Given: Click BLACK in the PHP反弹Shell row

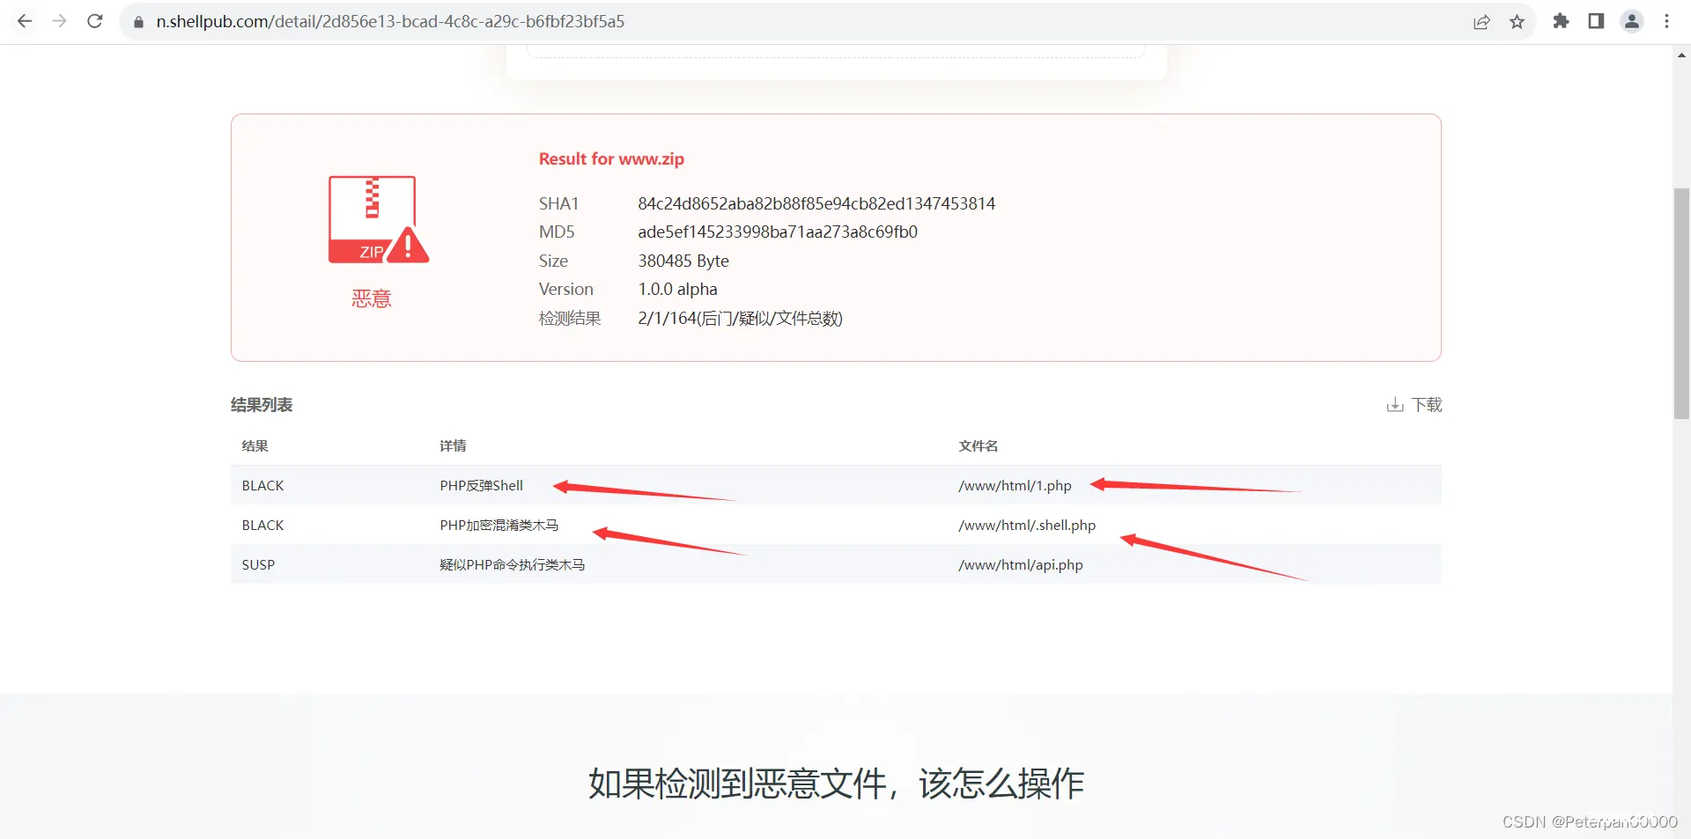Looking at the screenshot, I should 262,486.
